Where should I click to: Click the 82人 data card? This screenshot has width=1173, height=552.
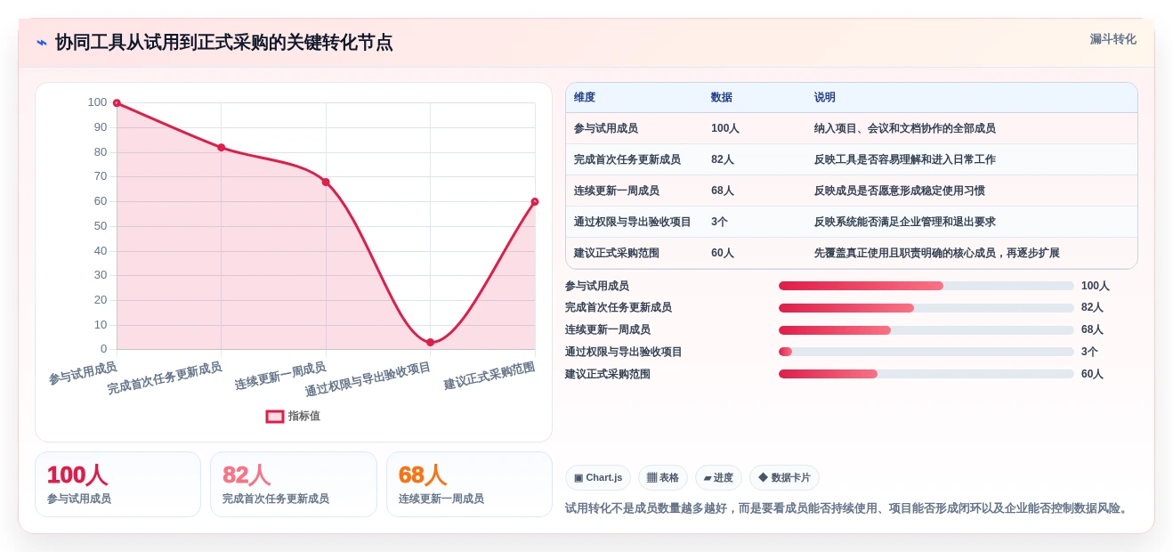294,484
